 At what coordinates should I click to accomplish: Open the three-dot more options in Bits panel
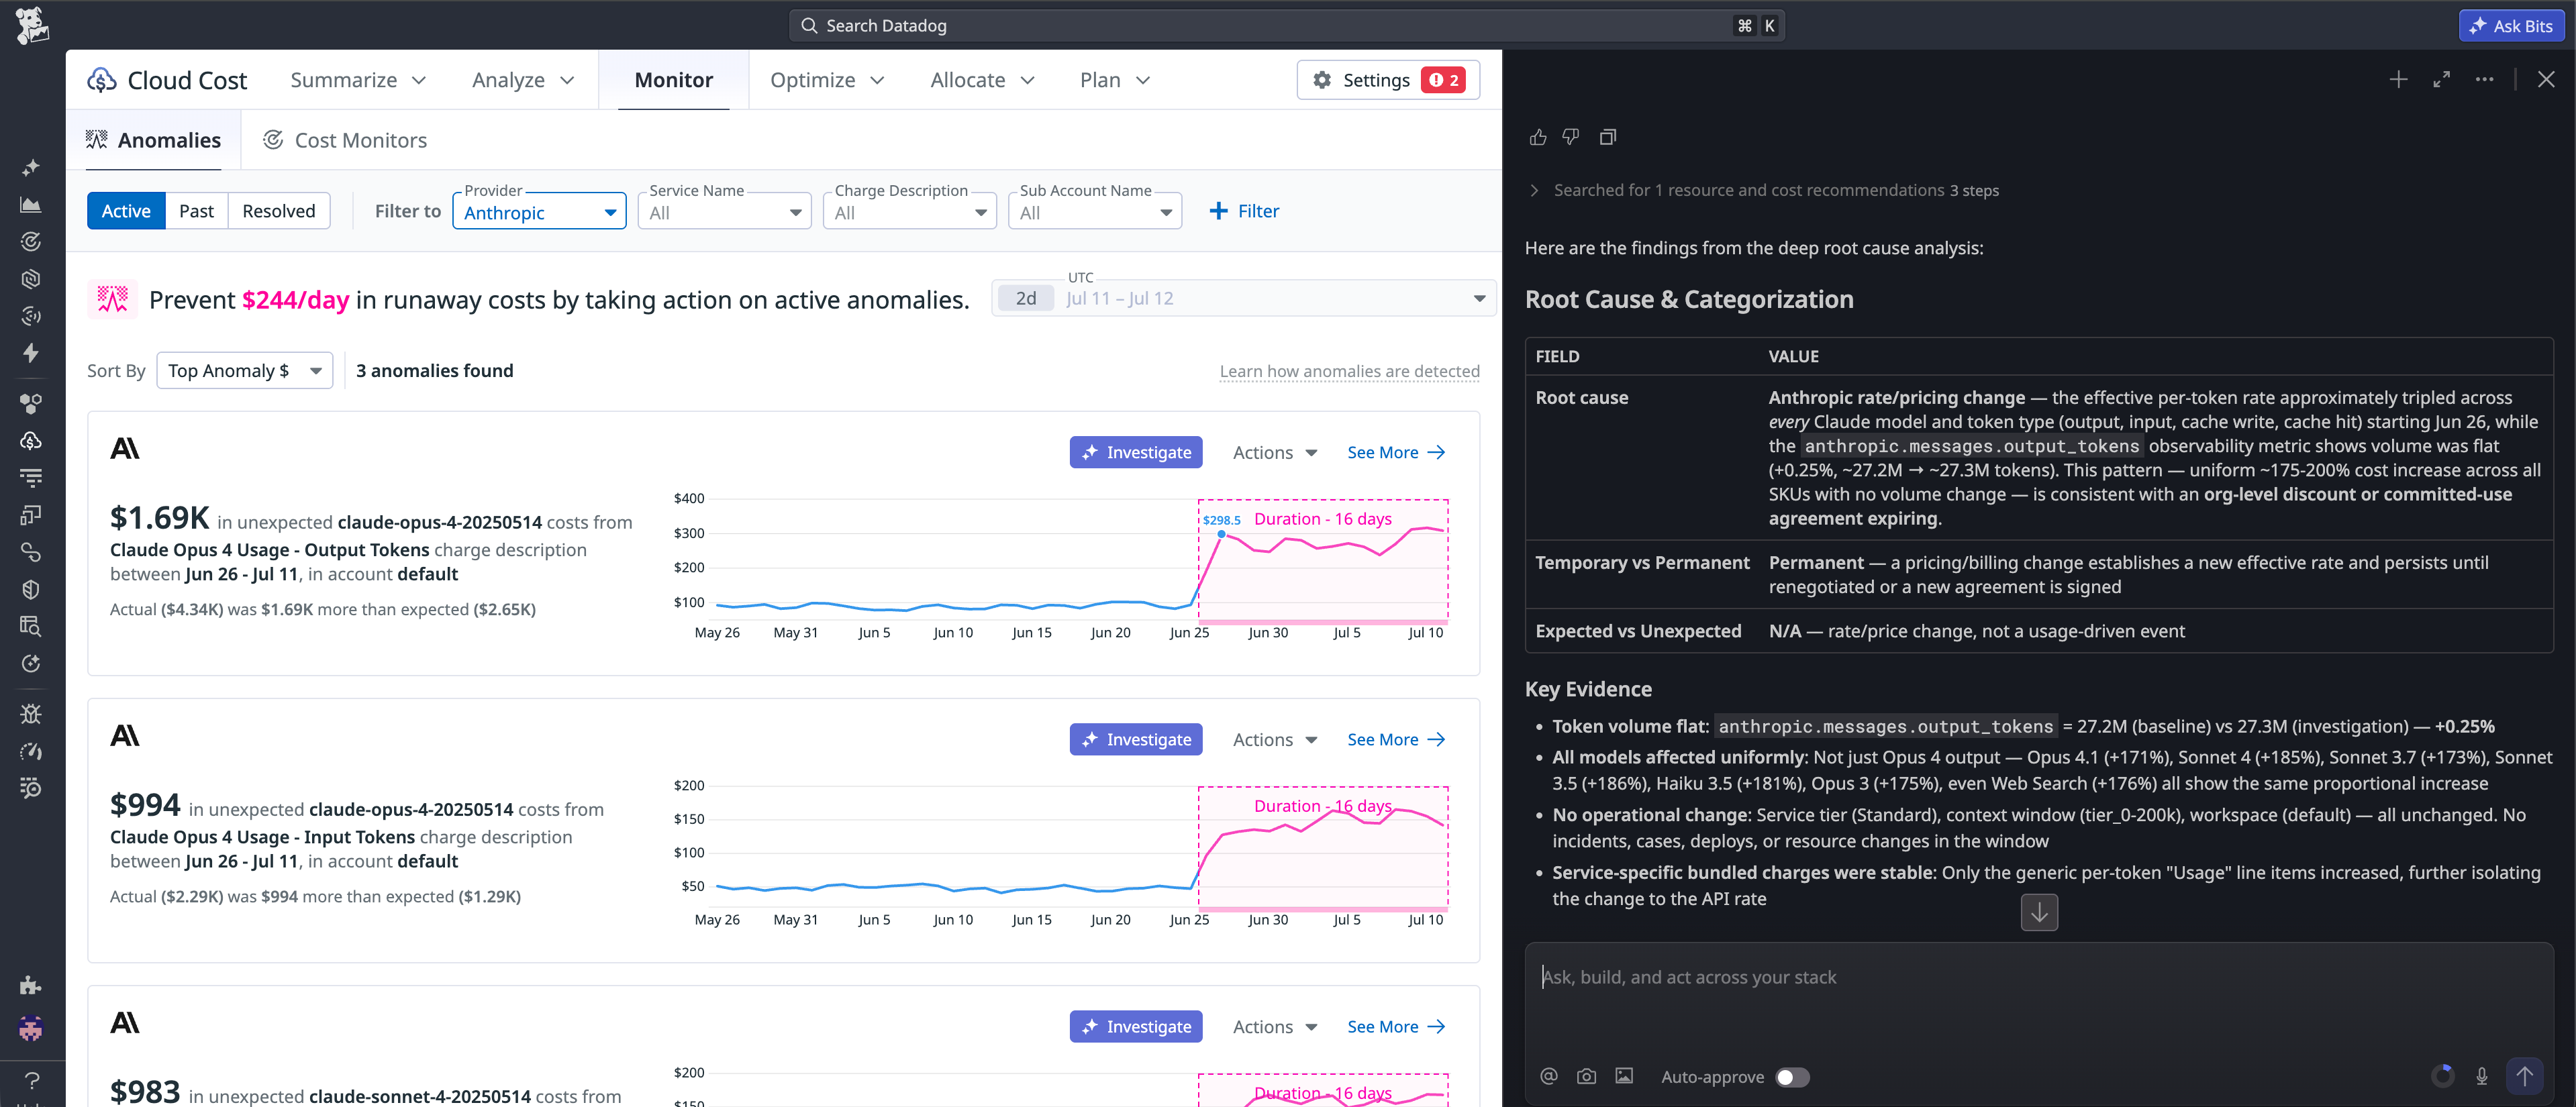coord(2484,80)
